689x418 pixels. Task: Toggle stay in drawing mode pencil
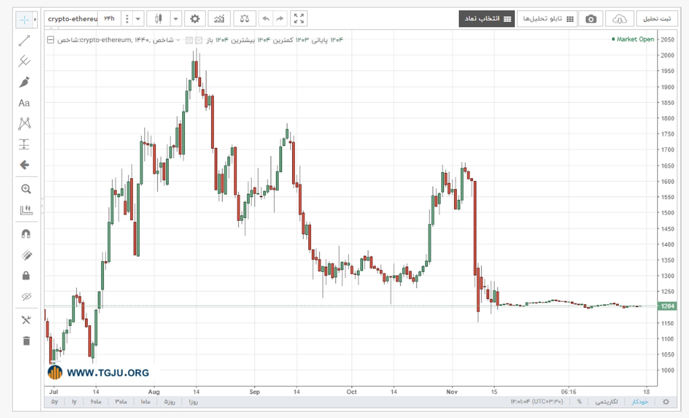tap(26, 255)
